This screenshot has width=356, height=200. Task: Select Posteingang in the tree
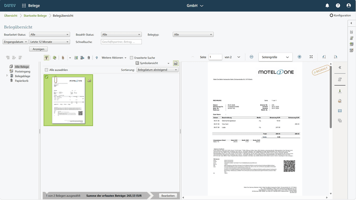pos(22,71)
